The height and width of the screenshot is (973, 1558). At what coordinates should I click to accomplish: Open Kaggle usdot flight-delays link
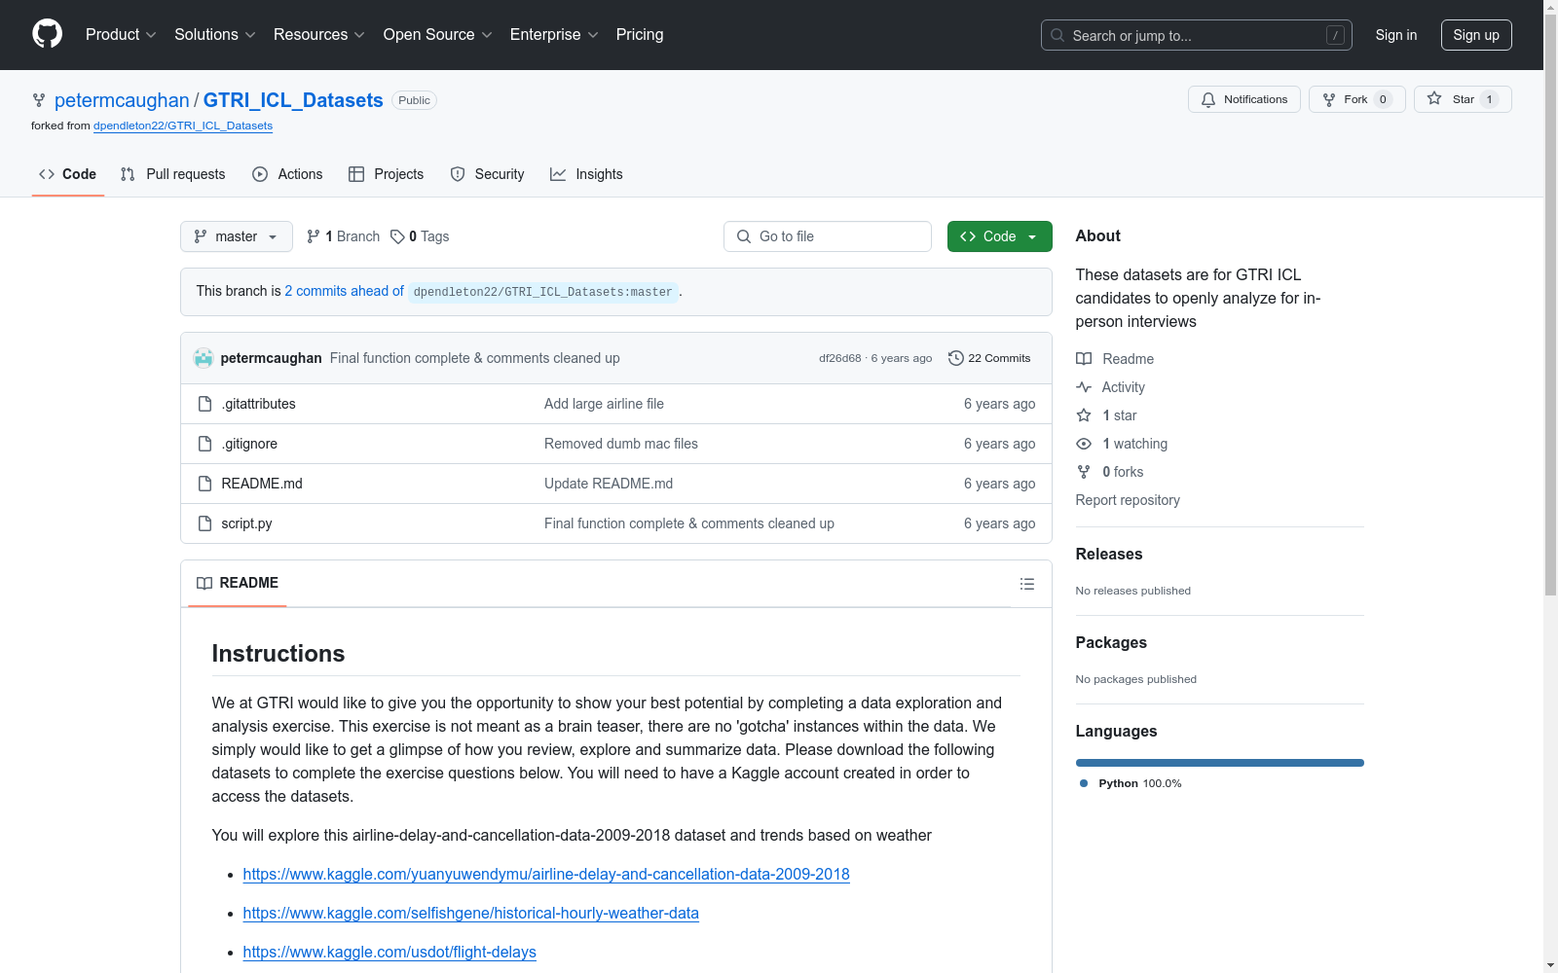pos(389,952)
